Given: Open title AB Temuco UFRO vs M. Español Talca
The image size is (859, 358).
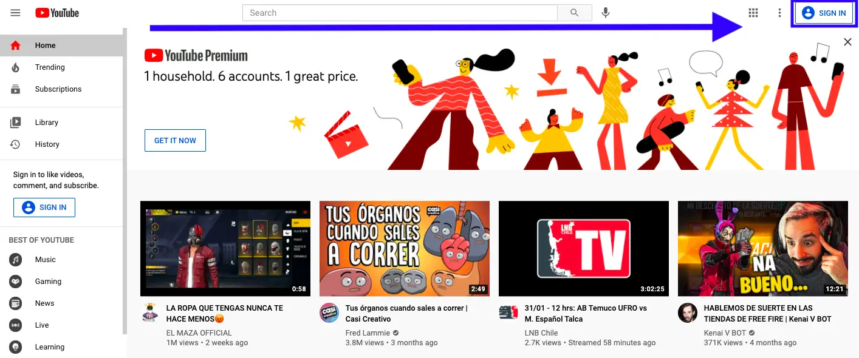Looking at the screenshot, I should point(586,314).
